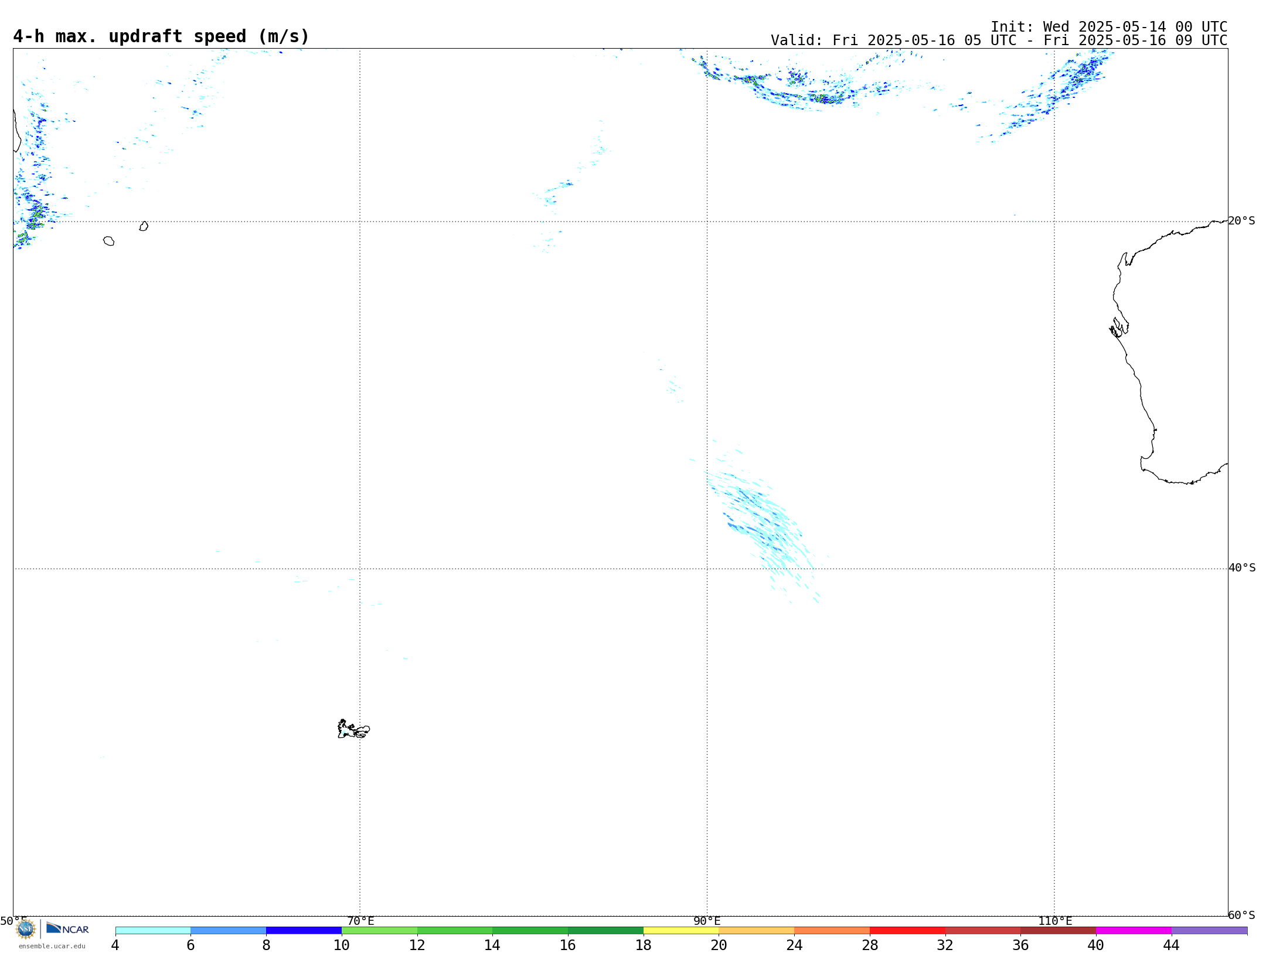The width and height of the screenshot is (1266, 953).
Task: Click the colorbar tick label '16'
Action: click(568, 945)
